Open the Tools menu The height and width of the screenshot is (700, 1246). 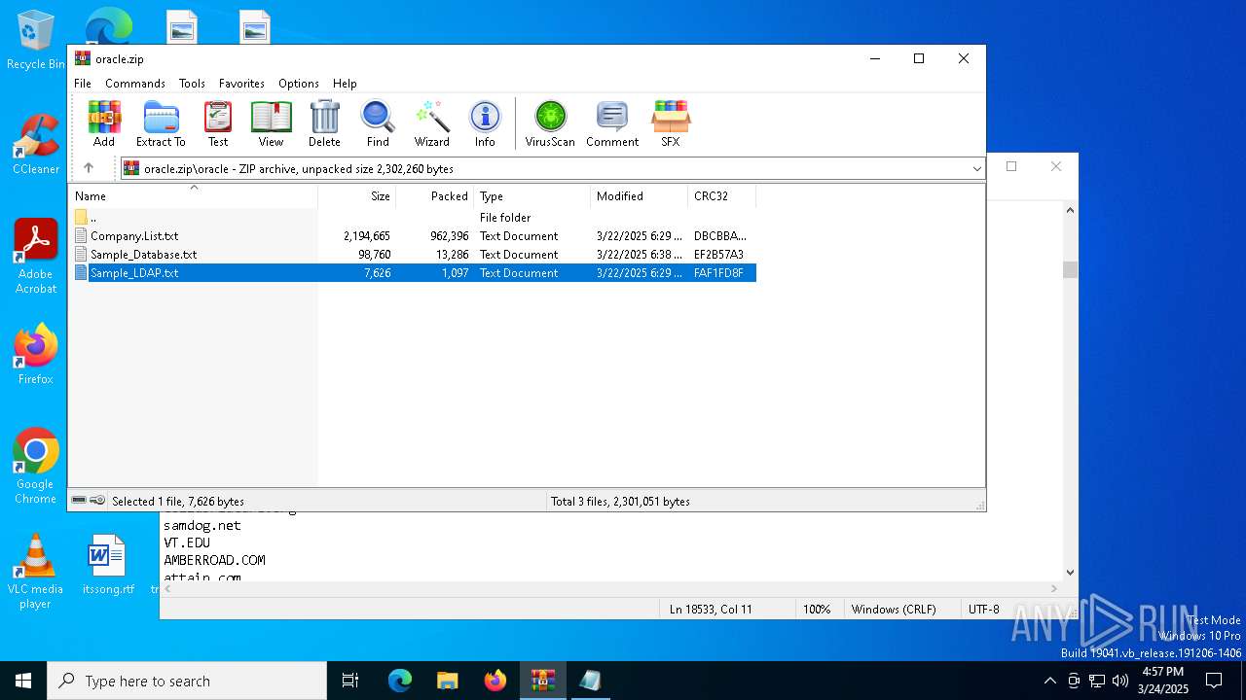click(x=192, y=84)
